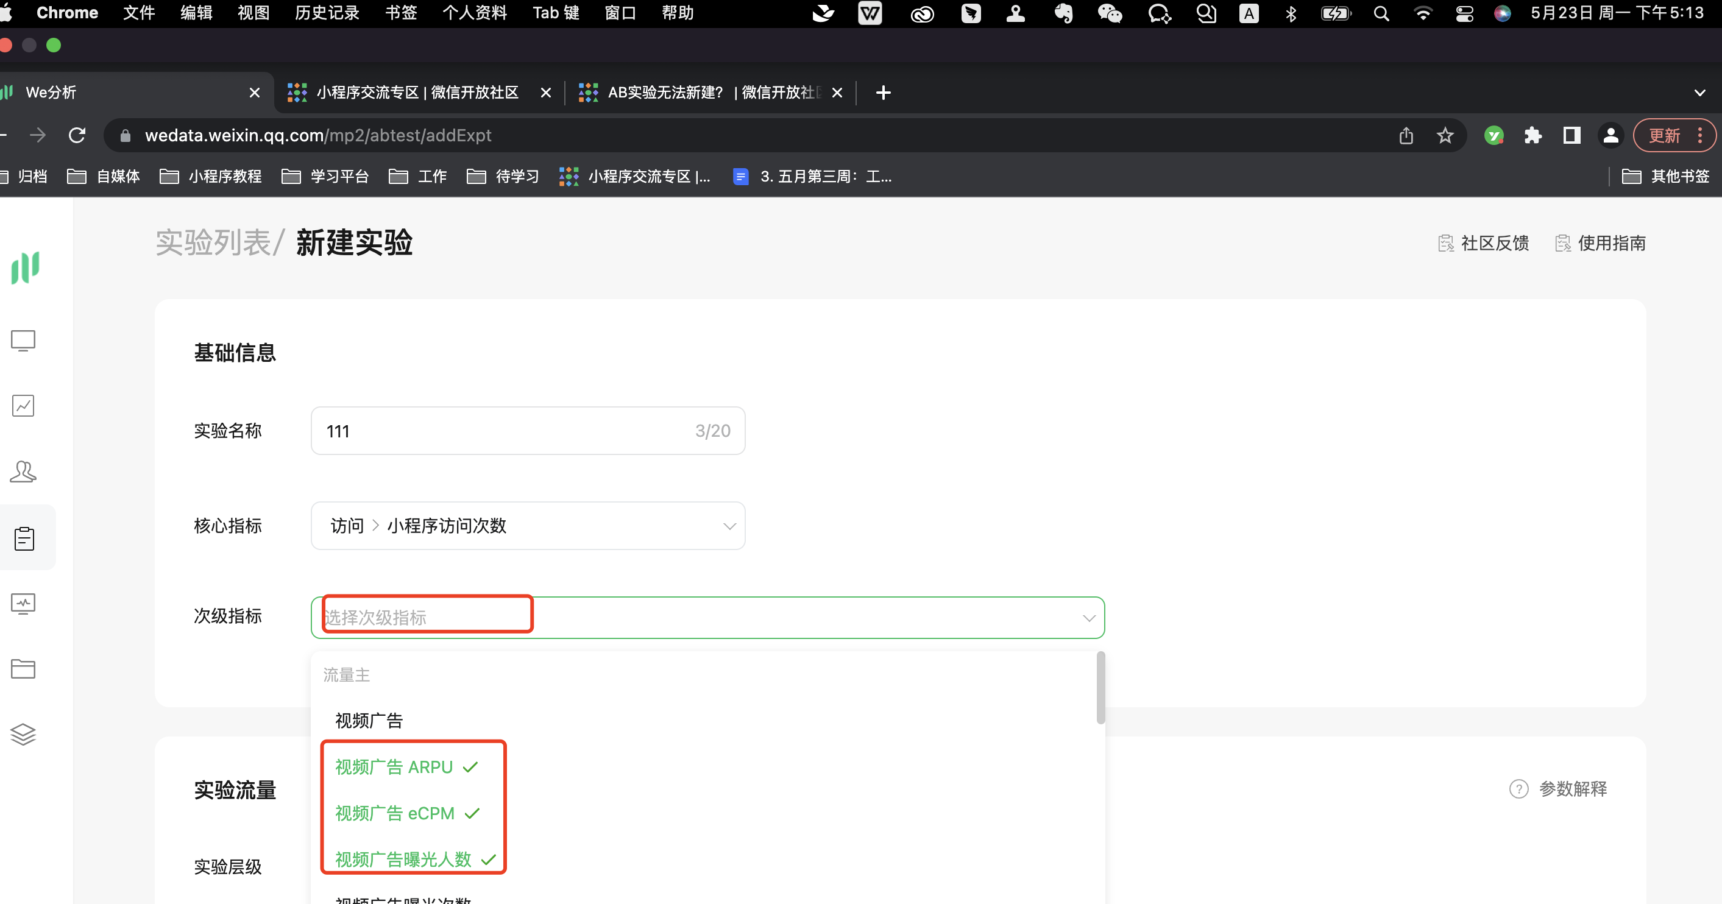Open the users icon in sidebar
This screenshot has width=1722, height=904.
coord(23,471)
